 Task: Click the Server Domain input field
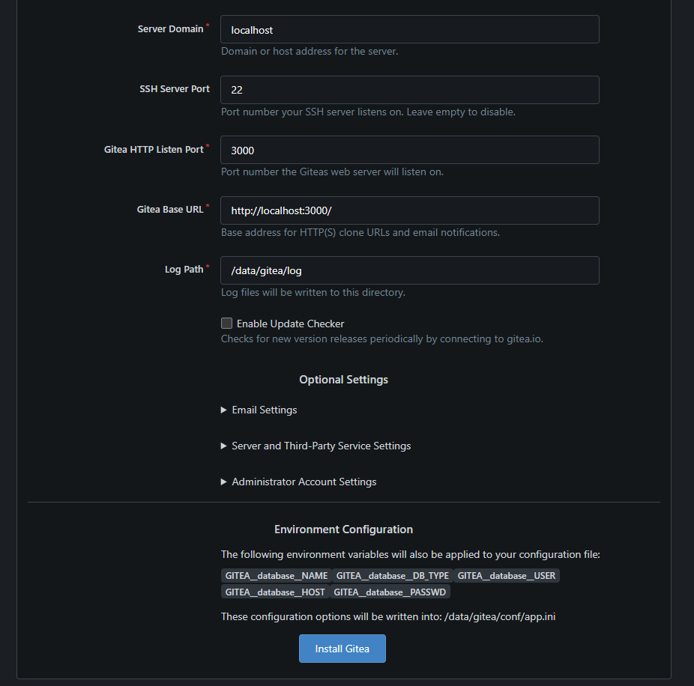pyautogui.click(x=409, y=29)
